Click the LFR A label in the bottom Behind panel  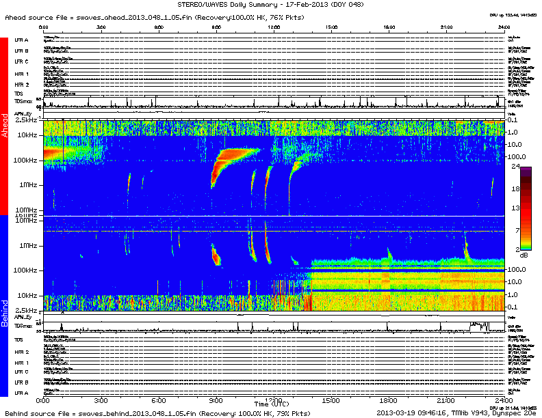pos(22,393)
